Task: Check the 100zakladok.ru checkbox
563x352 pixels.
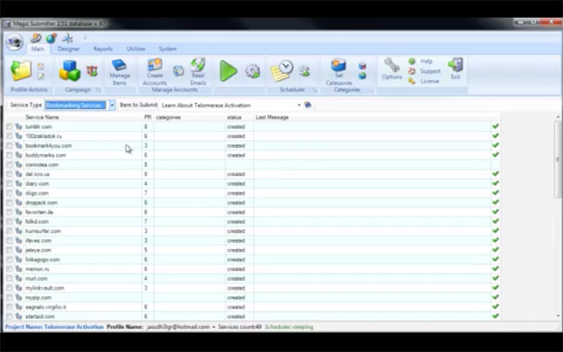Action: 9,136
